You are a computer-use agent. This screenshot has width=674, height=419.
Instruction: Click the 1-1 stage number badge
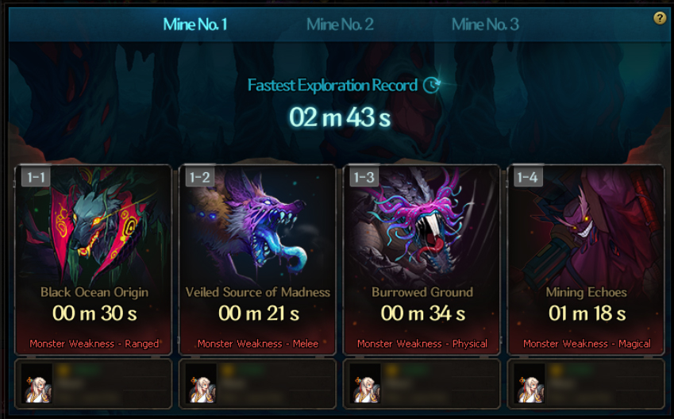(x=36, y=177)
